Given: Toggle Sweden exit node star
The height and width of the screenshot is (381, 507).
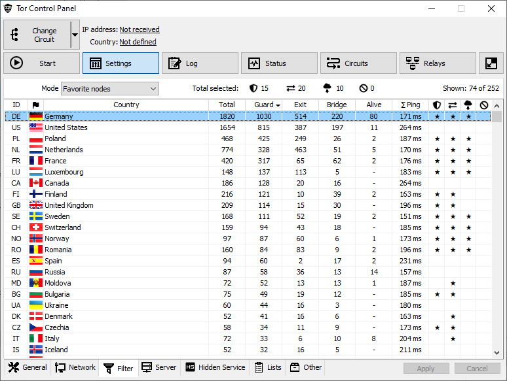Looking at the screenshot, I should (468, 216).
